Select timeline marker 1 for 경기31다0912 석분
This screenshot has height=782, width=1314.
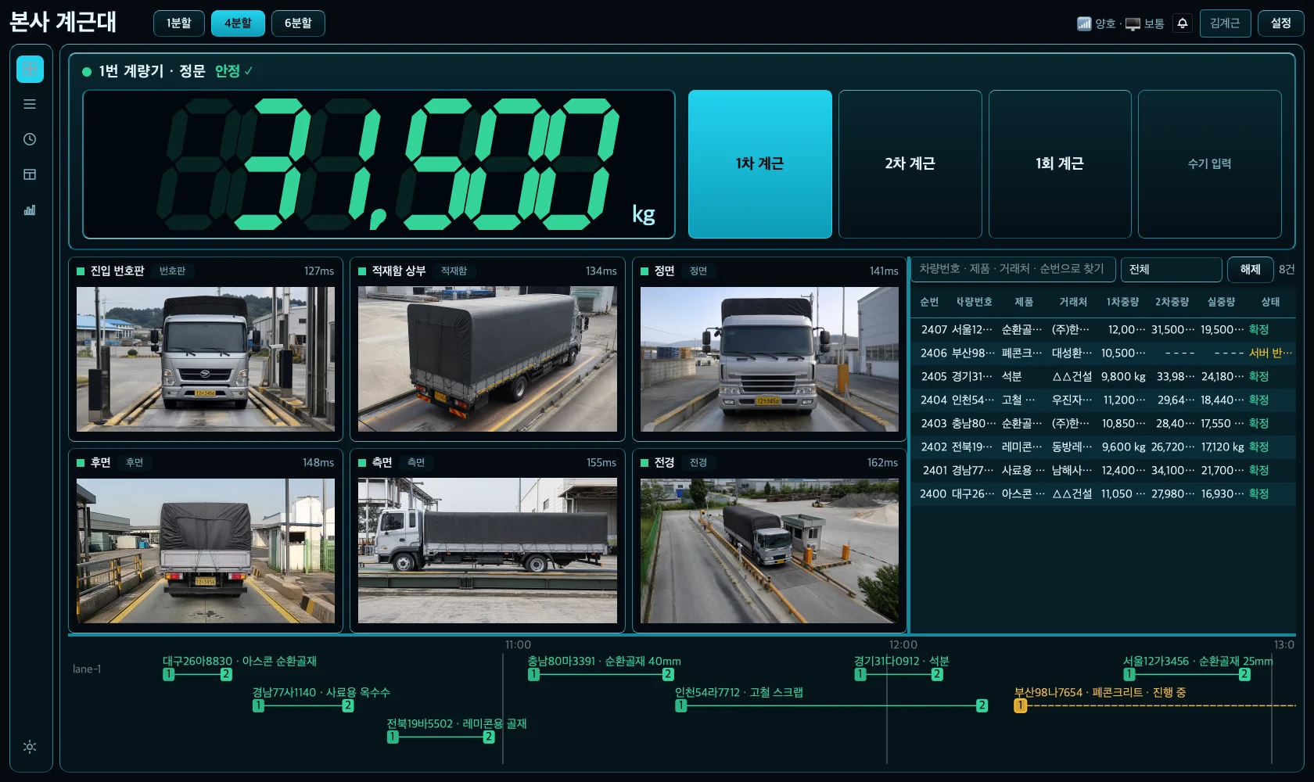(860, 674)
